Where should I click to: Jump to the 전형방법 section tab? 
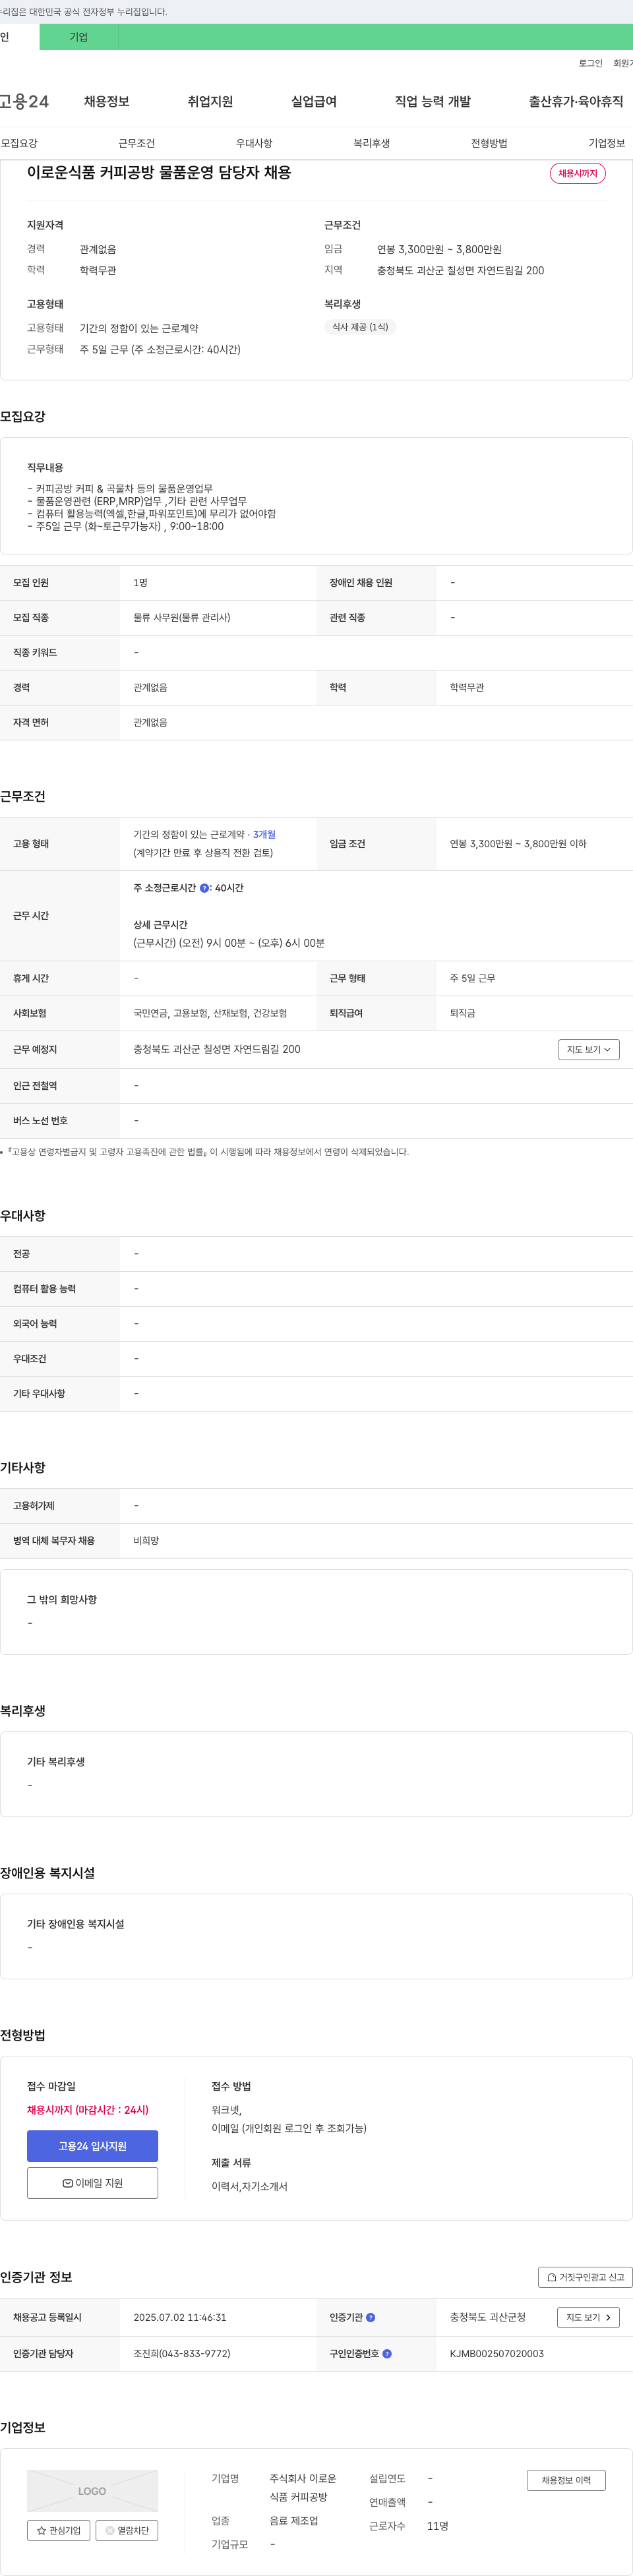pos(489,143)
